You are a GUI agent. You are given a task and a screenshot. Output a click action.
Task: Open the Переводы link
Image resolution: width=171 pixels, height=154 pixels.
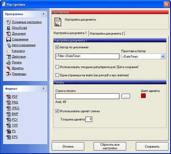19,74
